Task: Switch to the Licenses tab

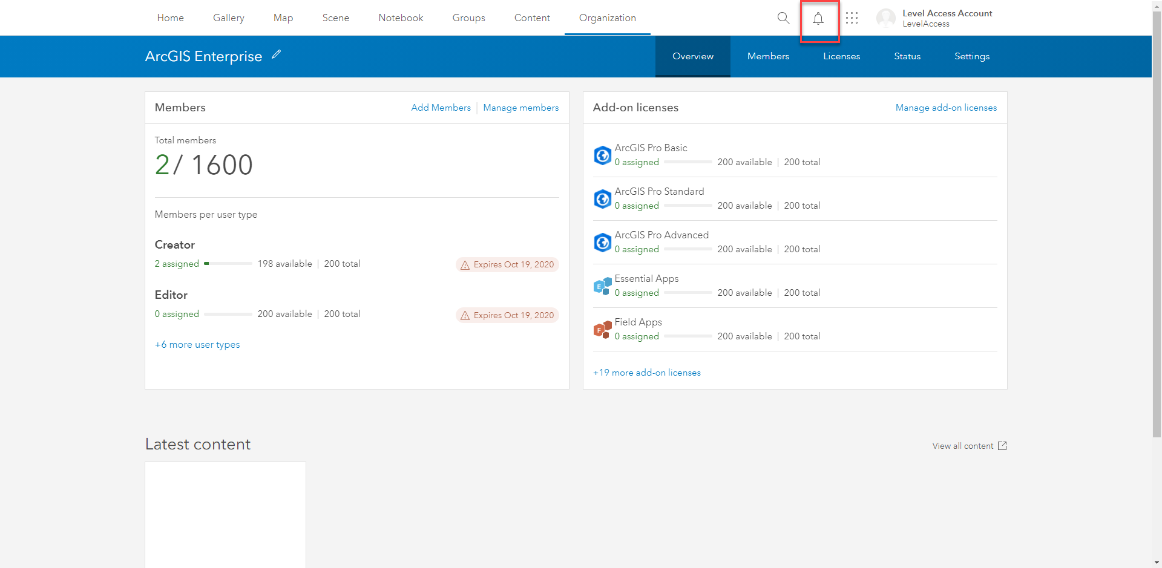Action: click(842, 56)
